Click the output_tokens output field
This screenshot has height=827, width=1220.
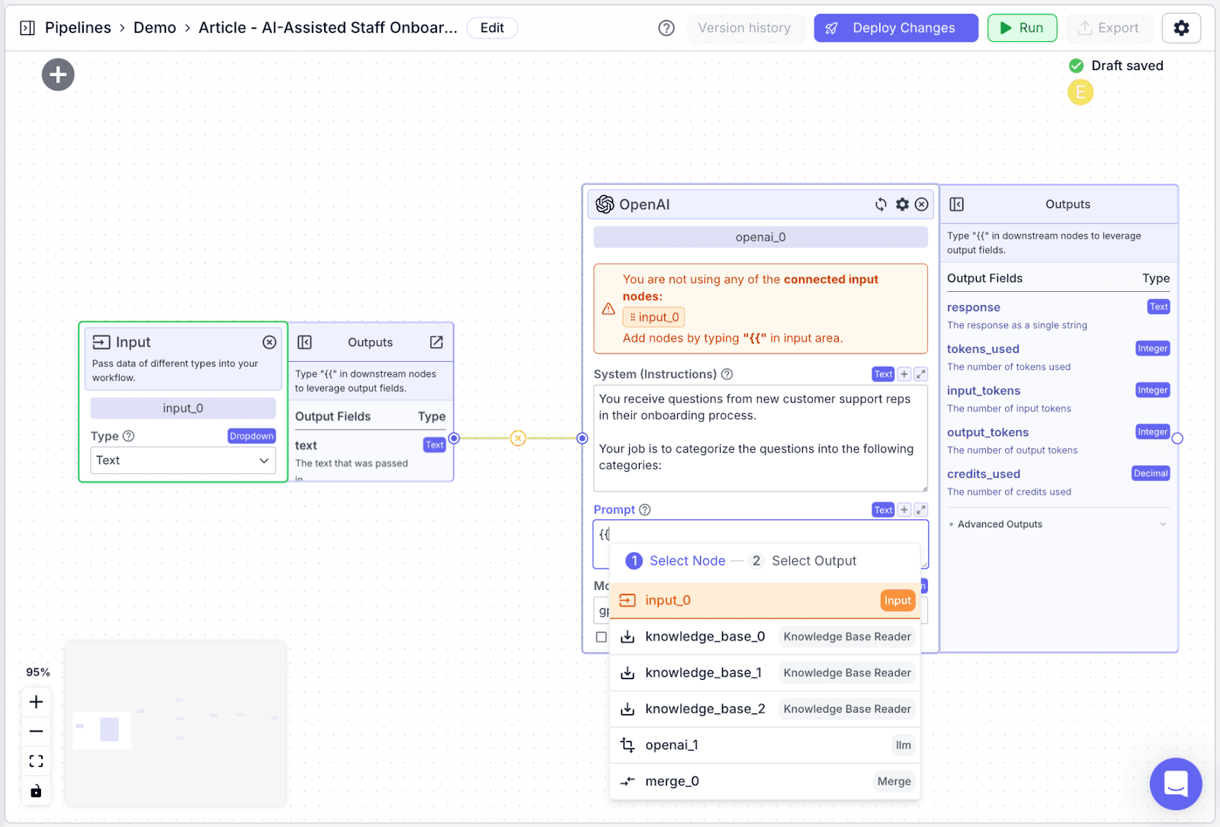(987, 432)
